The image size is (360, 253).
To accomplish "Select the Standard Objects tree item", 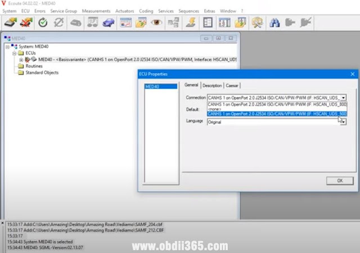I will pos(42,73).
